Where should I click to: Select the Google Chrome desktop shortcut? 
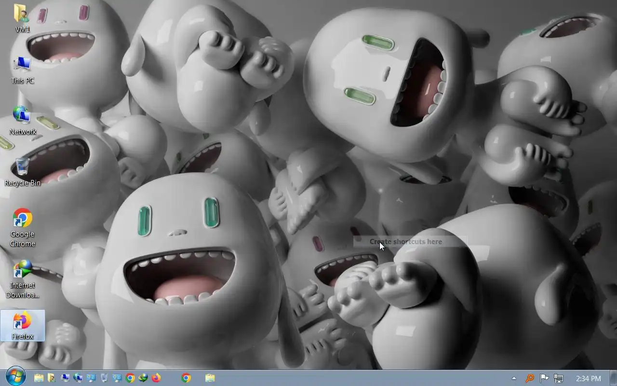pyautogui.click(x=22, y=228)
